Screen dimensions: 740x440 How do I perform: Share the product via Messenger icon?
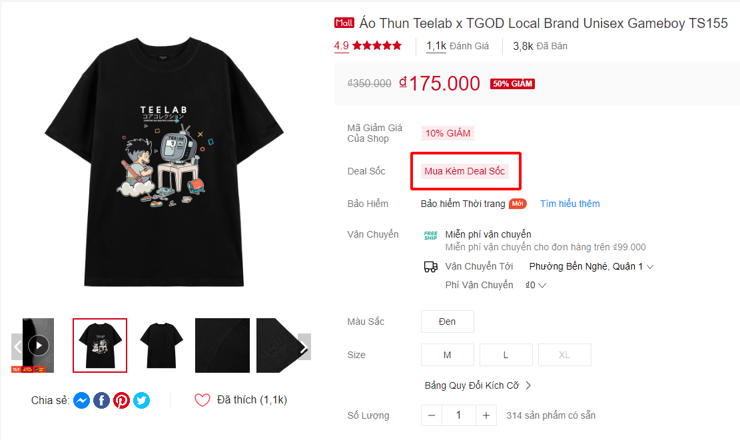click(81, 400)
